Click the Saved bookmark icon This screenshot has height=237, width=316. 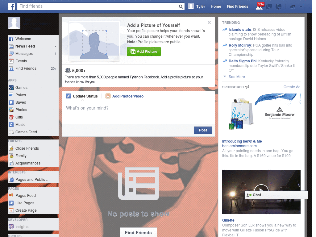[x=11, y=102]
